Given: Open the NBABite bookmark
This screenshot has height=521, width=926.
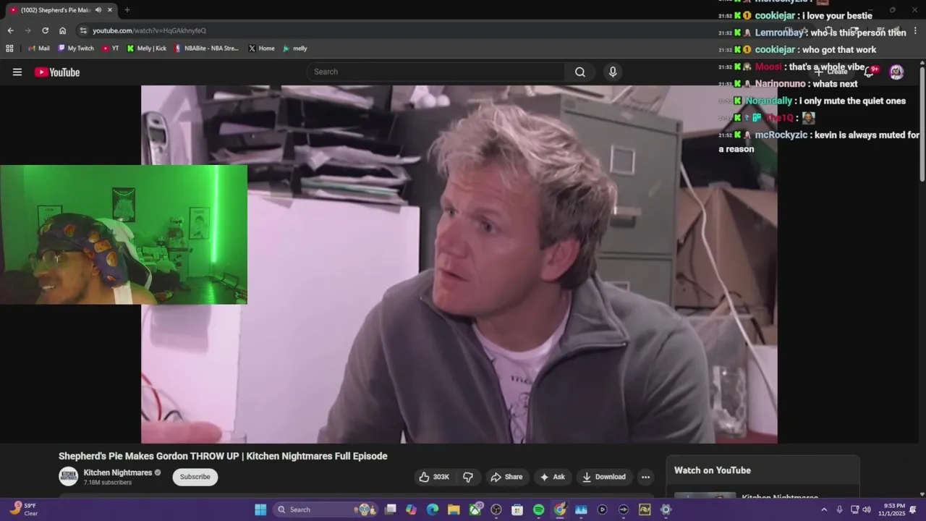Looking at the screenshot, I should point(206,48).
